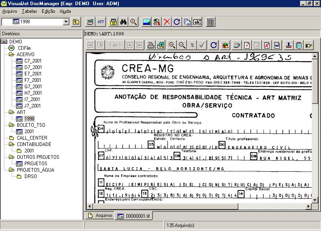The width and height of the screenshot is (321, 231).
Task: Click the flatbed scanner icon in the viewer toolbar
Action: coord(237,45)
